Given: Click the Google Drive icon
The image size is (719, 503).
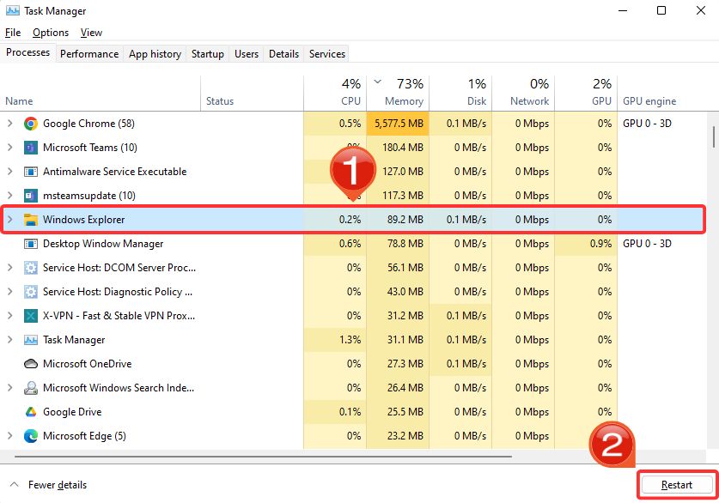Looking at the screenshot, I should 30,411.
